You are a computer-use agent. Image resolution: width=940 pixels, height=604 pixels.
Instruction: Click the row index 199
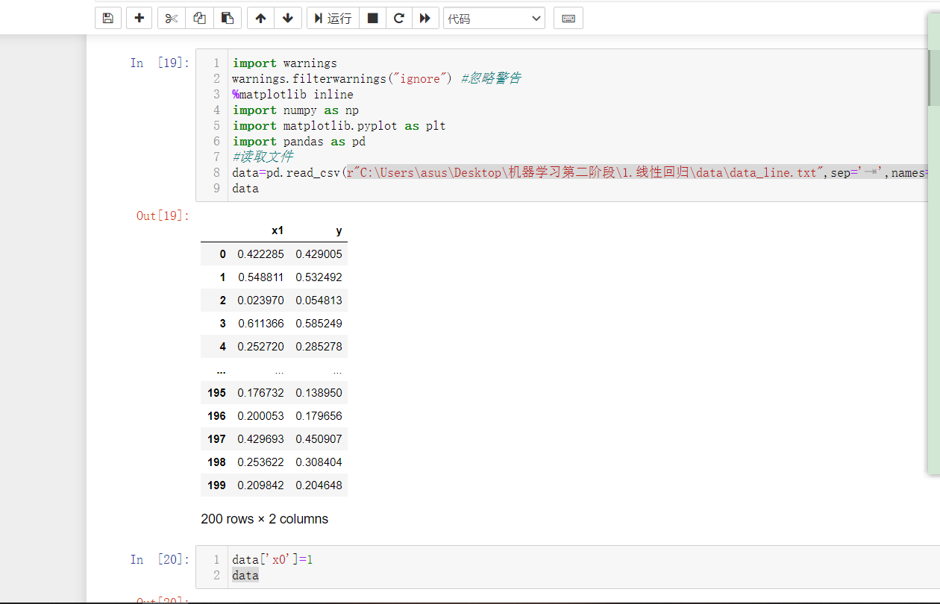[x=216, y=485]
